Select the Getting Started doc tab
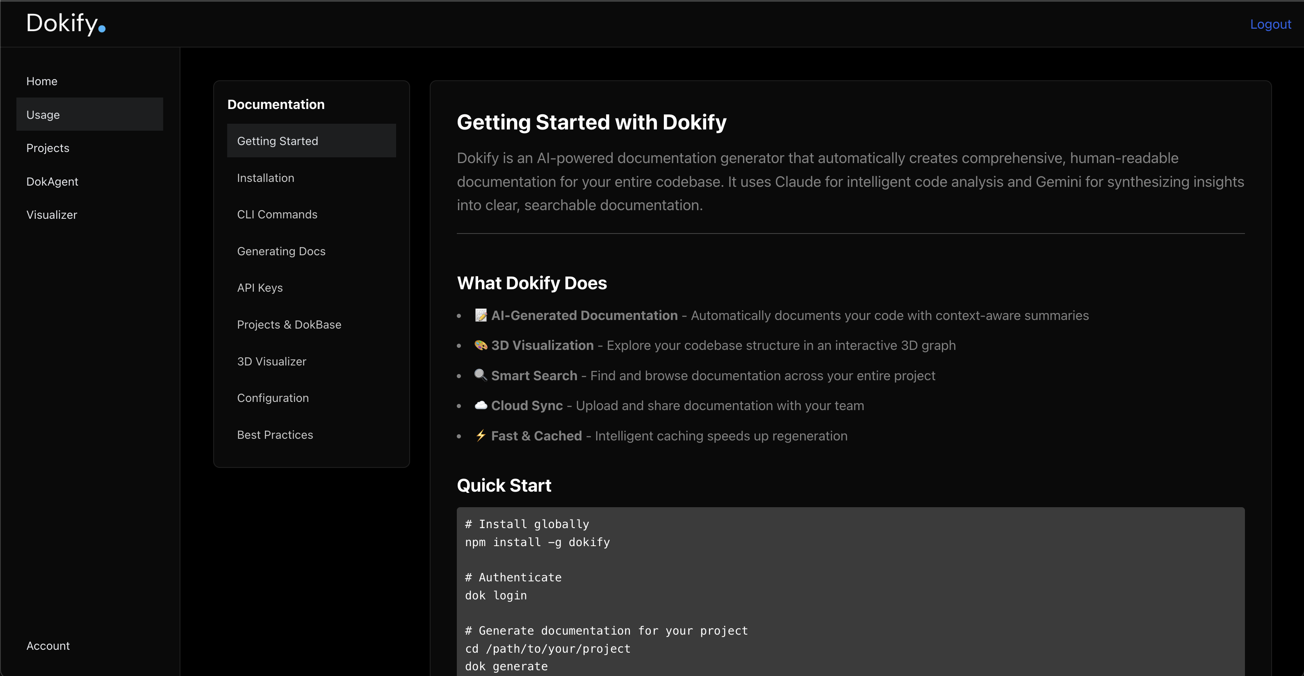This screenshot has height=676, width=1304. tap(277, 141)
